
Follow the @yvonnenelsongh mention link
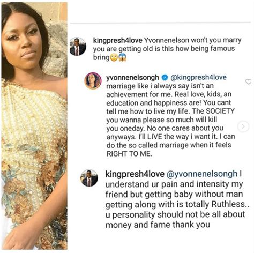pos(202,174)
